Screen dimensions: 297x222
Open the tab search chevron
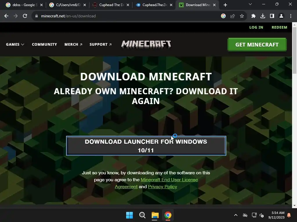(x=250, y=4)
